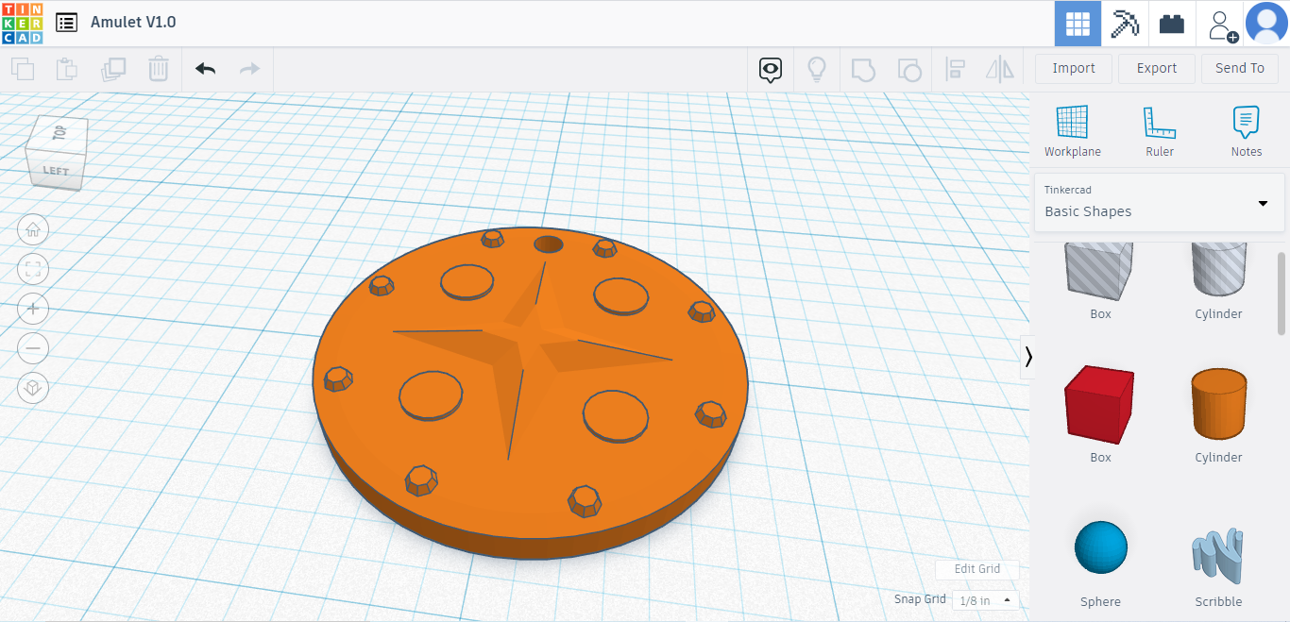Redo the last action

[249, 69]
